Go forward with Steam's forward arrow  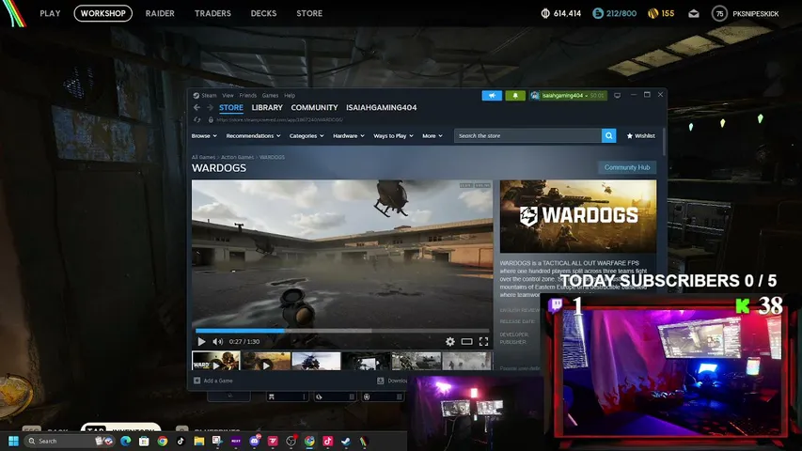coord(210,107)
